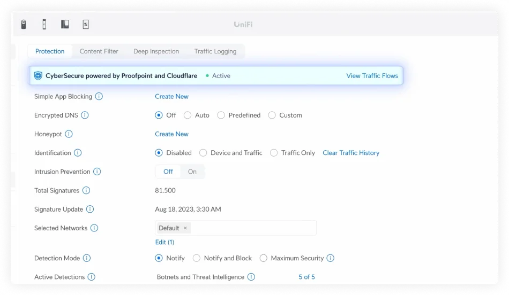Open info icon next to Selected Networks
Image resolution: width=509 pixels, height=295 pixels.
(x=94, y=228)
